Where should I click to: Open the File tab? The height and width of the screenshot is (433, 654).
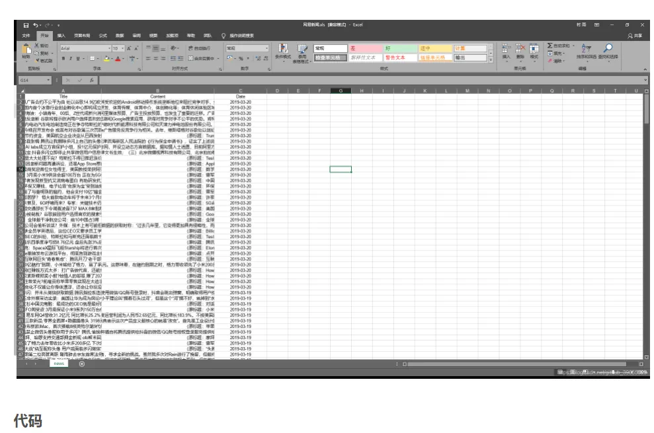click(x=26, y=36)
